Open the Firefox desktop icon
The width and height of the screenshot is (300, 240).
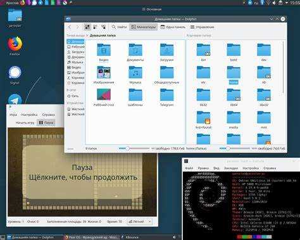15,46
